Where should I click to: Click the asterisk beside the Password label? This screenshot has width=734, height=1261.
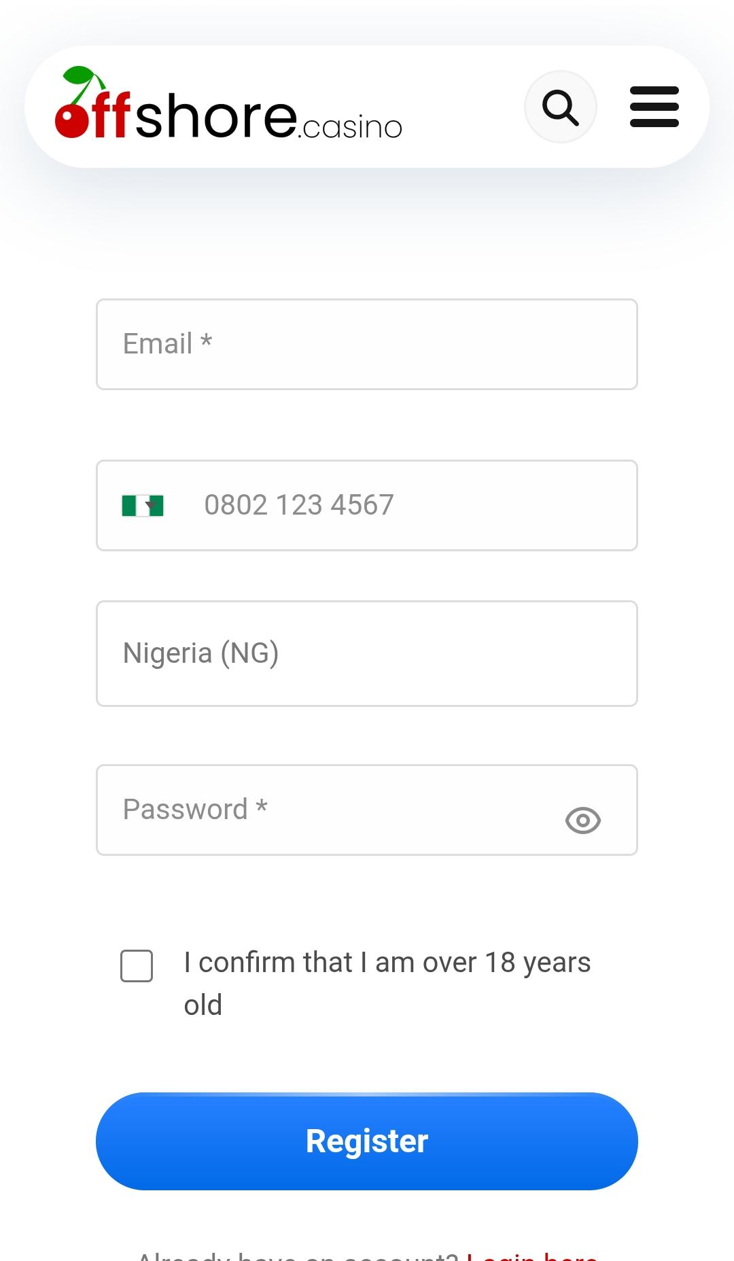coord(262,805)
